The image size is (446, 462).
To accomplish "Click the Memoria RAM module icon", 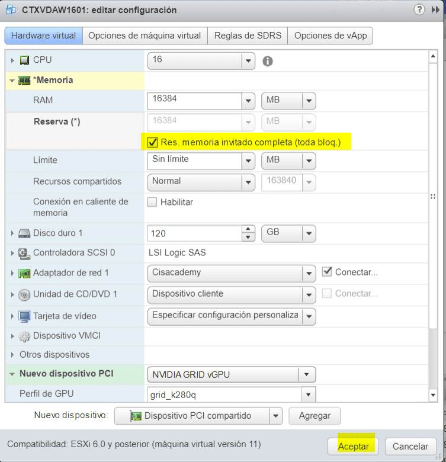I will tap(24, 80).
